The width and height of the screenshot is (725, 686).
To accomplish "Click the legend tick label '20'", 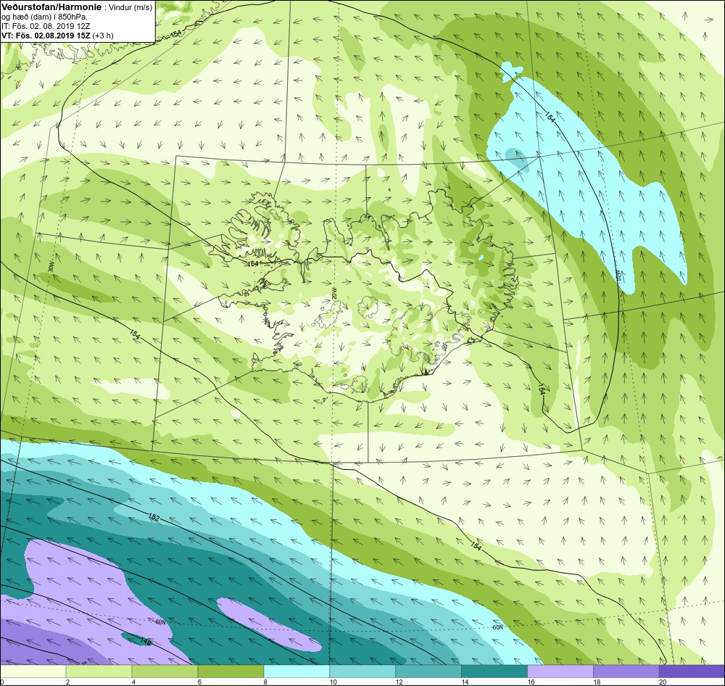I will 662,682.
